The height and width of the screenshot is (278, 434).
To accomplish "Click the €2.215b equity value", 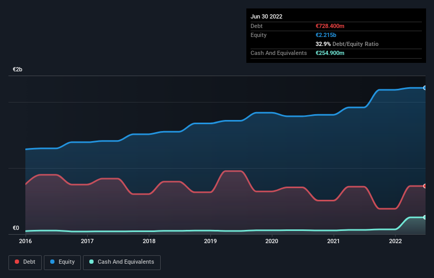I will (326, 35).
